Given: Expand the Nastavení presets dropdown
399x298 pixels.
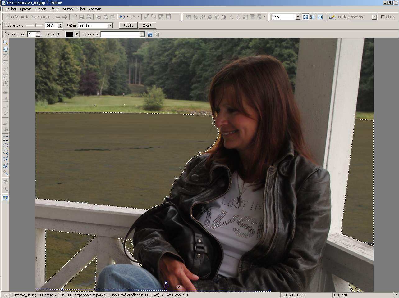Looking at the screenshot, I should 142,34.
